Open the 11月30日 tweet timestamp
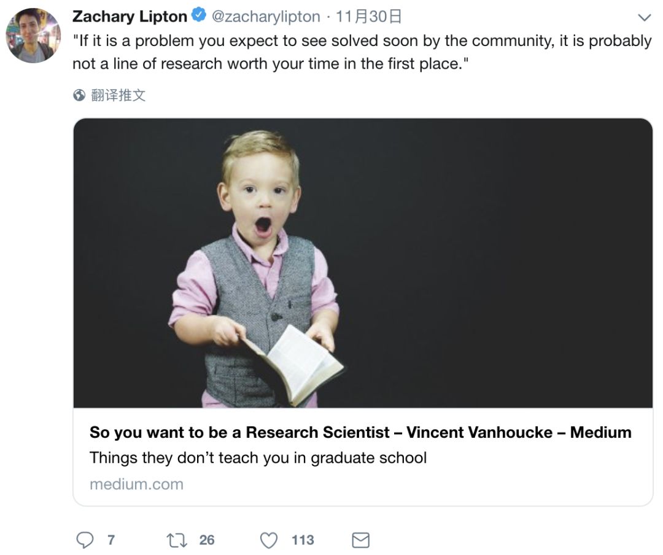The height and width of the screenshot is (555, 663). pos(368,17)
